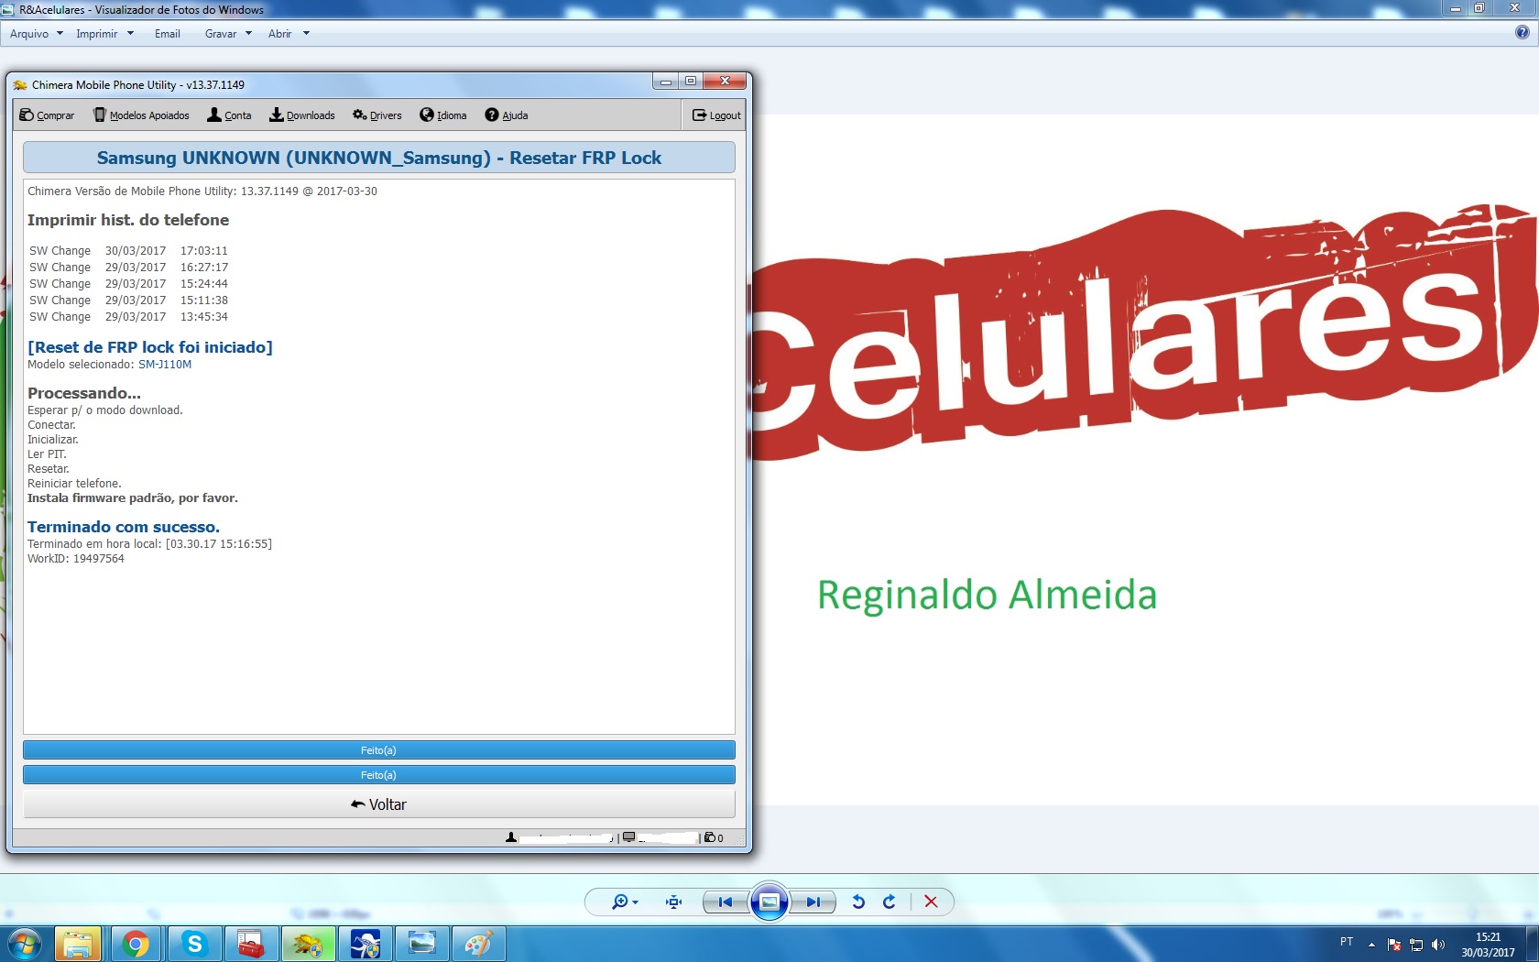Rotate the photo clockwise
This screenshot has width=1539, height=962.
pos(890,902)
